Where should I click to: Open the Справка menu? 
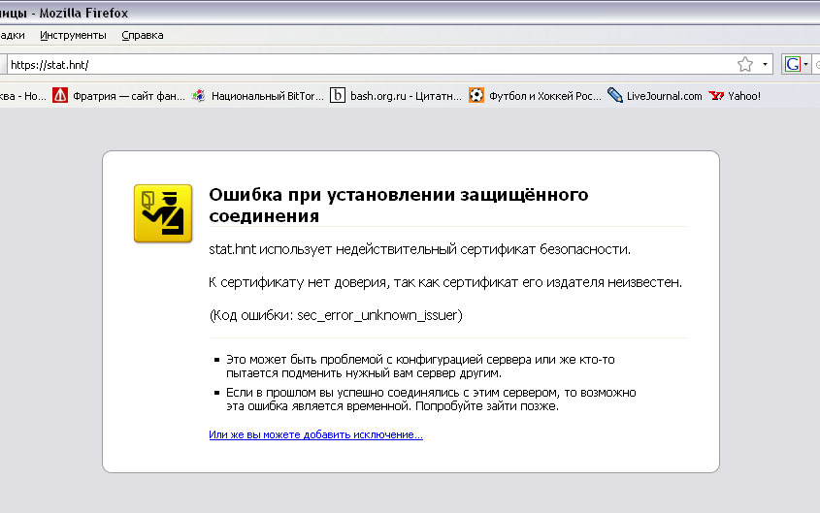(143, 35)
